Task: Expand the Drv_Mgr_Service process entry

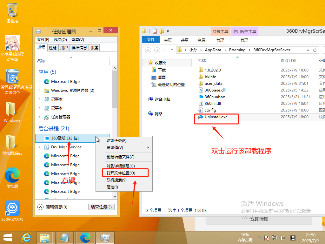Action: [x=39, y=147]
